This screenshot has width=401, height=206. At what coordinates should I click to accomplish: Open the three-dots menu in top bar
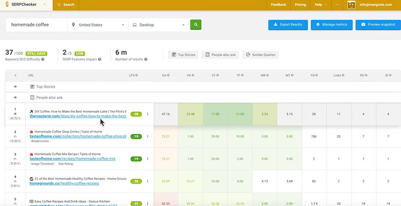(337, 5)
